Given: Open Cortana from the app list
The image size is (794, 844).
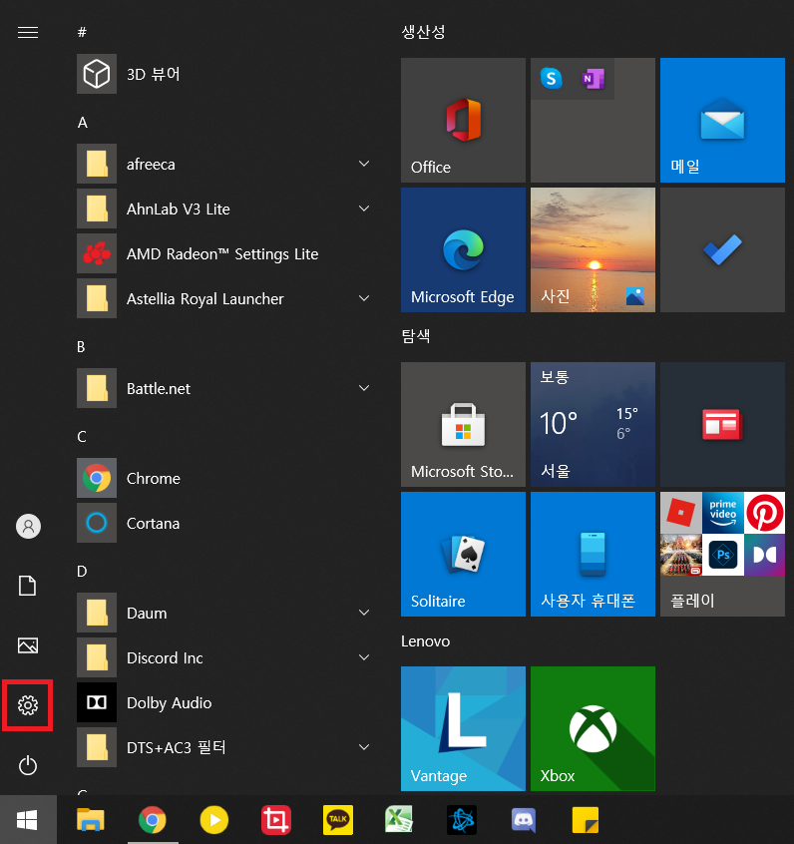Looking at the screenshot, I should (x=223, y=523).
